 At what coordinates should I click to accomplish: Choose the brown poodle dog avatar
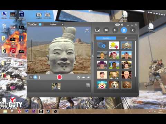pos(127,85)
